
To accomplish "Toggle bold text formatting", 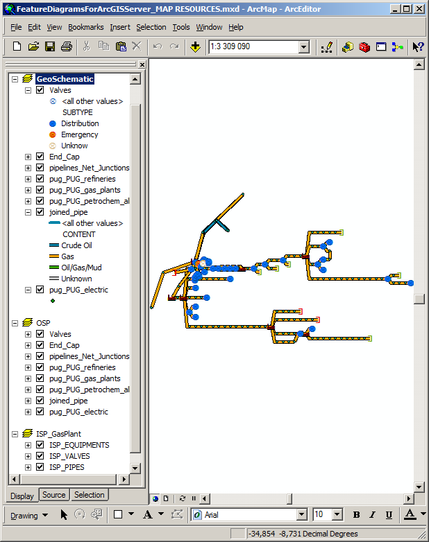I will pyautogui.click(x=356, y=515).
